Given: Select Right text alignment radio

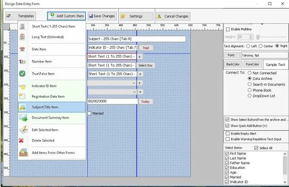Looking at the screenshot, I should click(277, 46).
